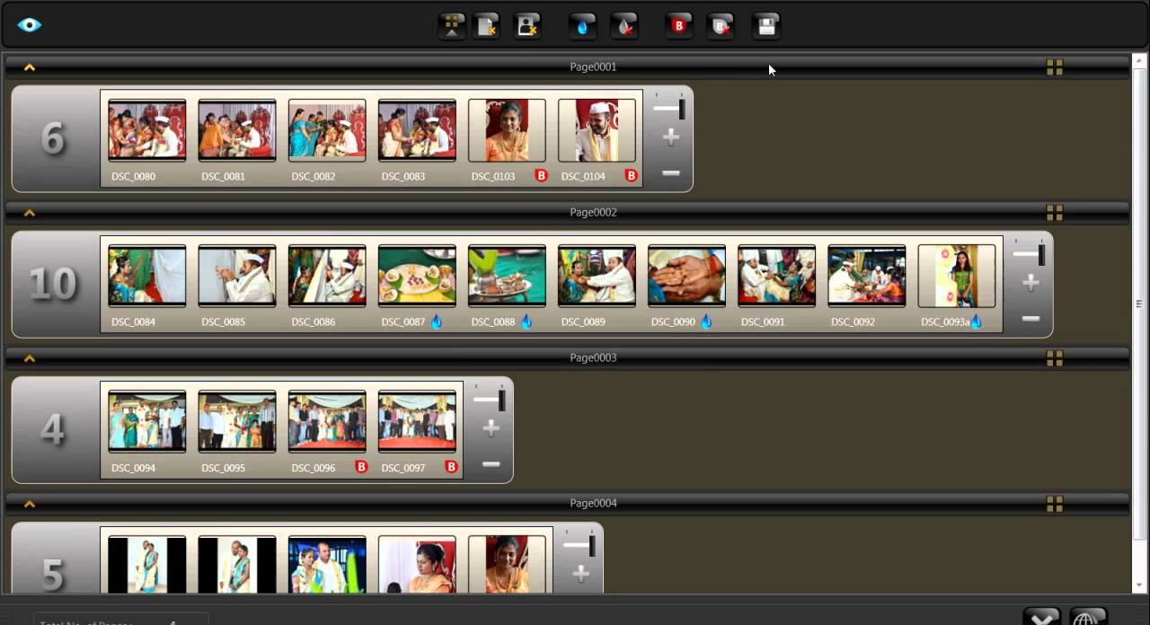Click the remove water drop icon
The height and width of the screenshot is (625, 1150).
624,26
